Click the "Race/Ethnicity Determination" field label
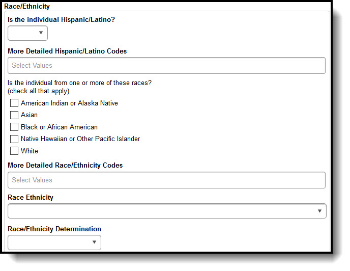Viewport: 350px width, 271px height. pyautogui.click(x=54, y=229)
